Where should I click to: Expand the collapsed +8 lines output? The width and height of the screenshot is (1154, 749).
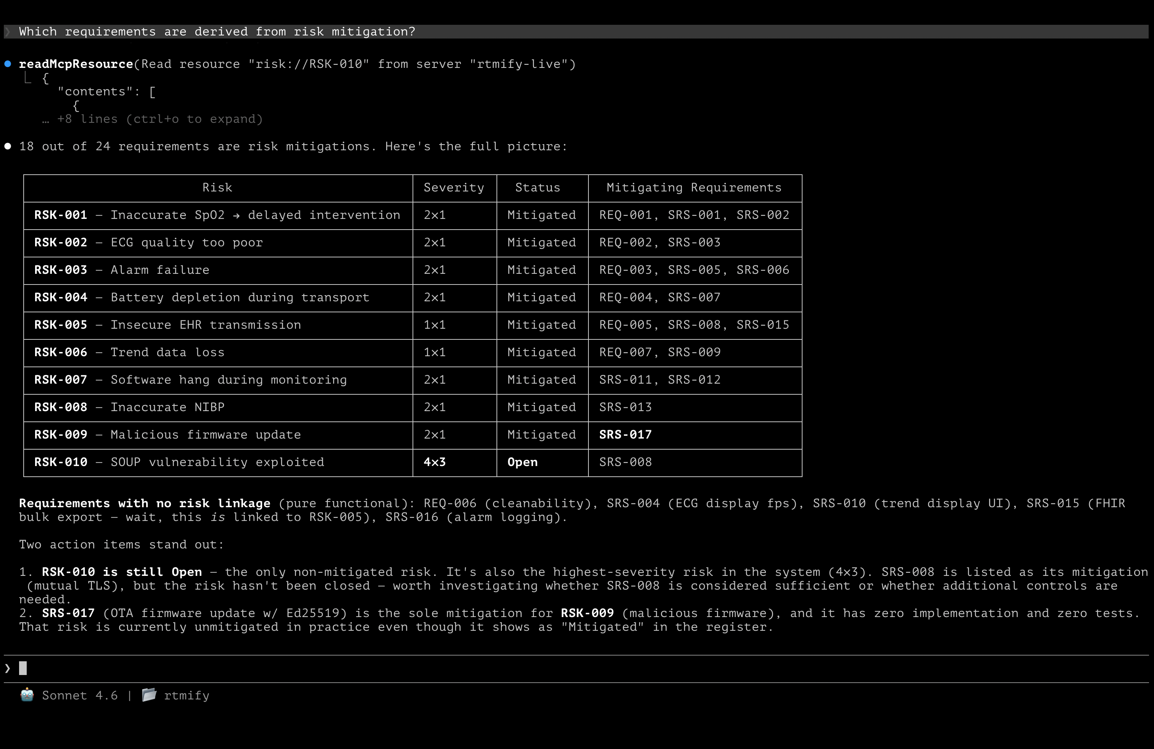point(159,119)
